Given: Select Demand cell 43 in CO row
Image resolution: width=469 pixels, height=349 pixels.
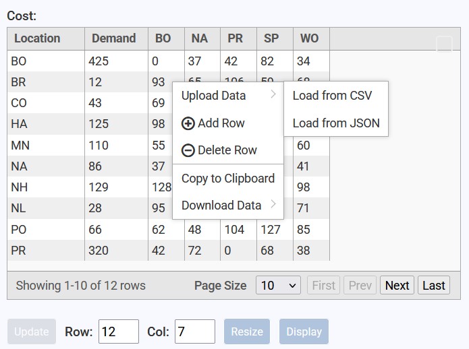Looking at the screenshot, I should coord(116,103).
